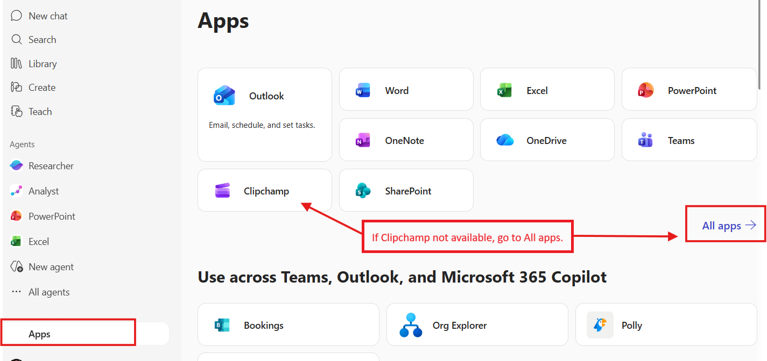
Task: Open Search in the left sidebar
Action: (41, 40)
